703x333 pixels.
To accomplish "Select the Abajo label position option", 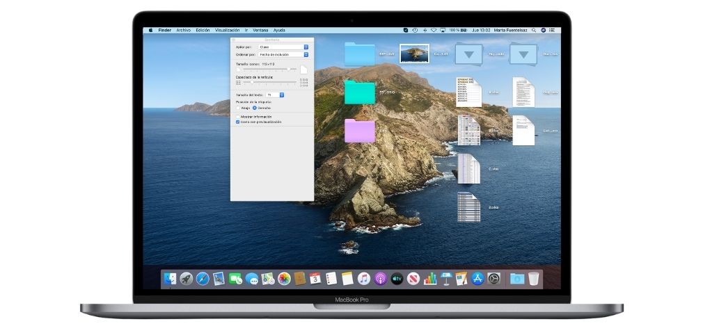I will pos(238,108).
